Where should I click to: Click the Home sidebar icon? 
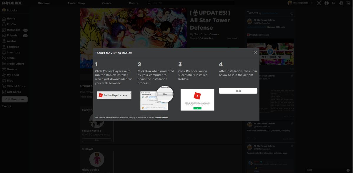[4, 19]
